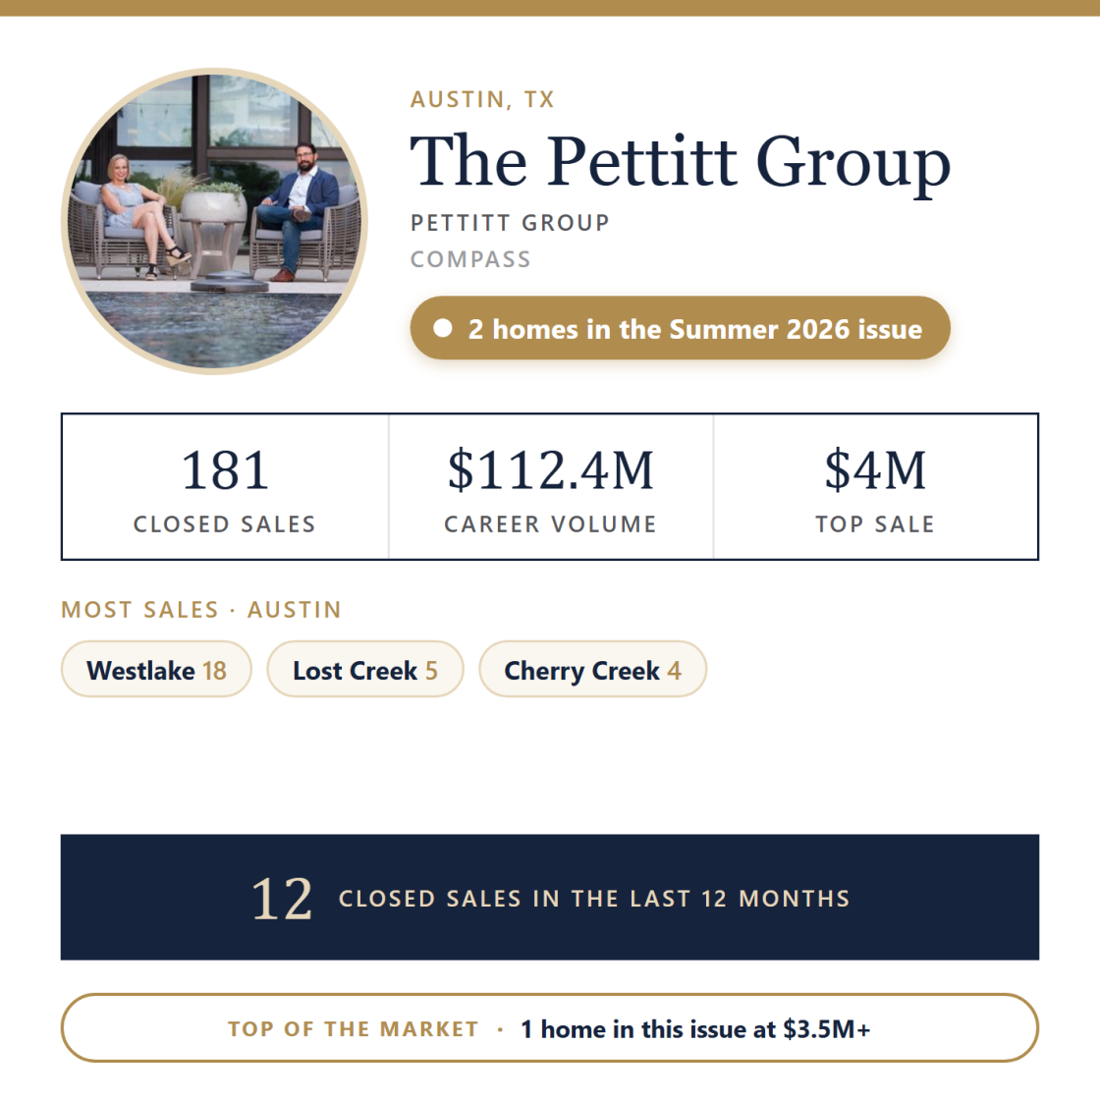Click the Most Sales · Austin section label
The image size is (1100, 1100).
coord(201,610)
